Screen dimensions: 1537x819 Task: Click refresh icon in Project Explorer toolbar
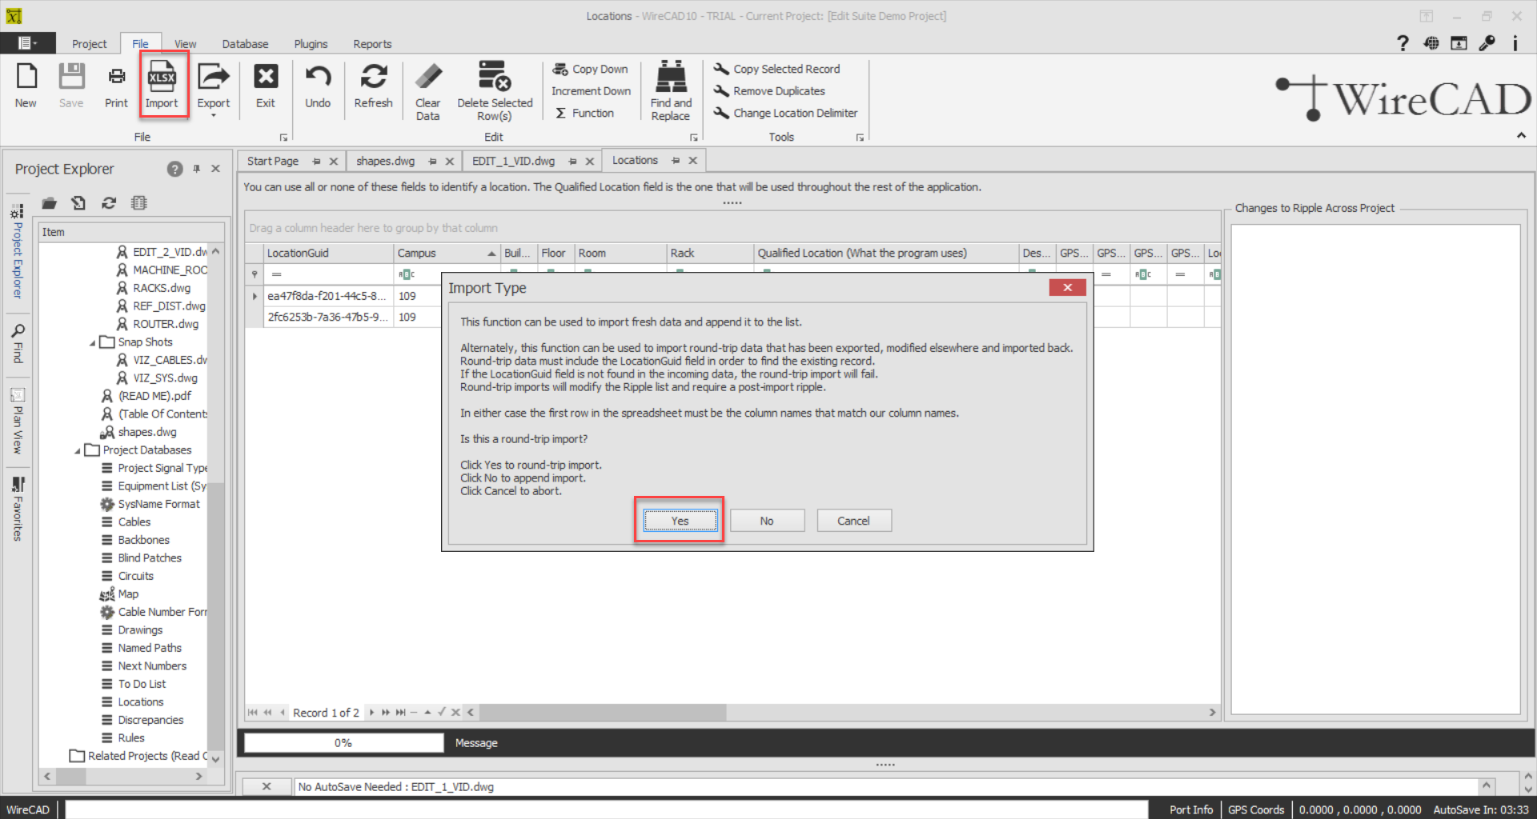tap(109, 203)
